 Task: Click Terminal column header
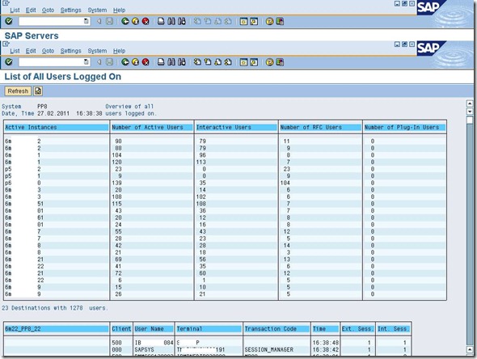click(x=209, y=329)
